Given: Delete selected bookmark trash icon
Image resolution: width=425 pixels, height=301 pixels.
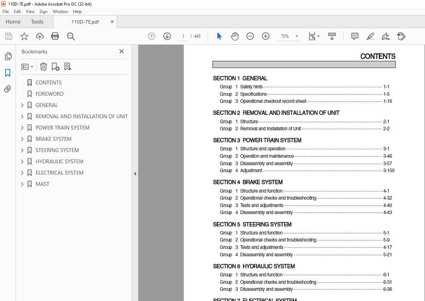Looking at the screenshot, I should coord(43,67).
